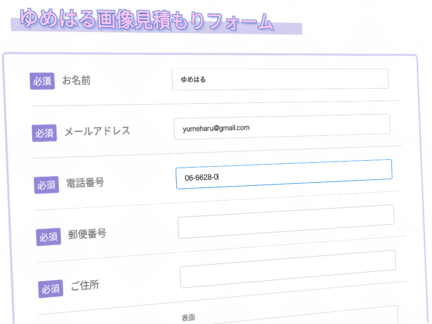Place cursor after yumeharu@gmail.com

click(x=250, y=127)
